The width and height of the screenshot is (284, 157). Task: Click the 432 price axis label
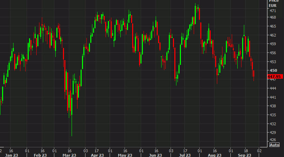(x=273, y=124)
